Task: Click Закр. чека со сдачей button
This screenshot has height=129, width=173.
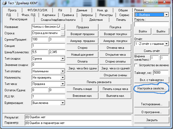Action: pyautogui.click(x=115, y=68)
